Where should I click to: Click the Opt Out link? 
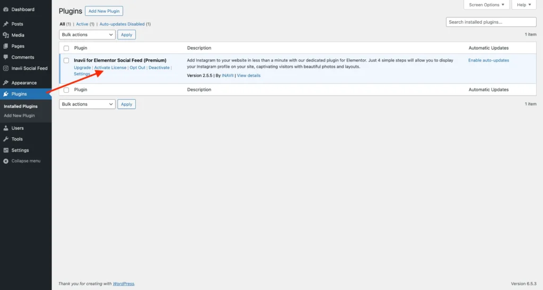(137, 67)
